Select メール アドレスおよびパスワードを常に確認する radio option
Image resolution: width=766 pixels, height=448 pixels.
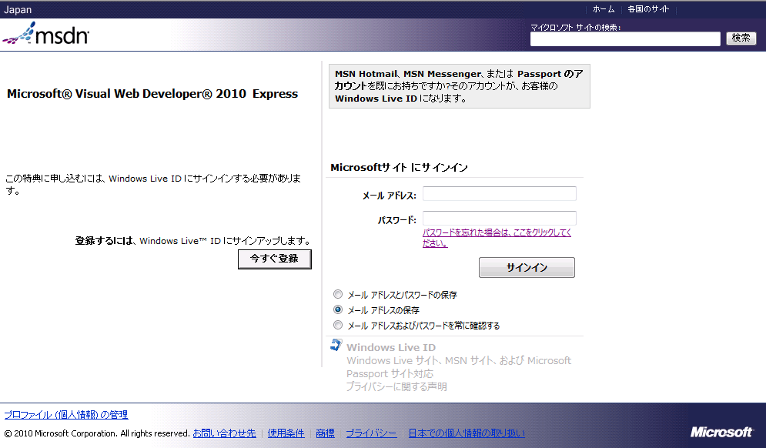click(337, 325)
